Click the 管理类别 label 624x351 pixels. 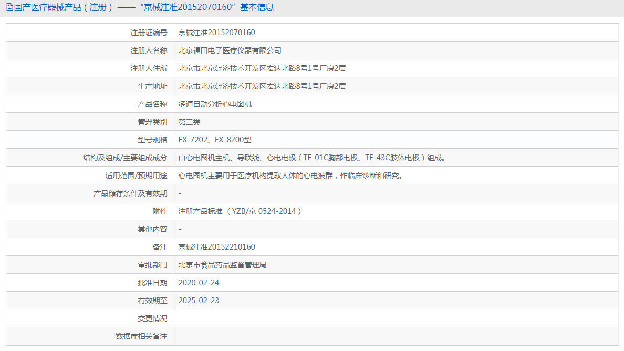(152, 122)
